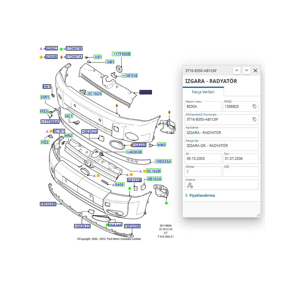This screenshot has height=286, width=304.
Task: Select the 8200C legend label
Action: point(51,49)
